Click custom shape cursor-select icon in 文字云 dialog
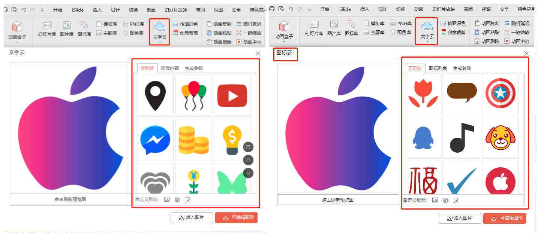Viewport: 538px width, 235px height. [x=188, y=200]
